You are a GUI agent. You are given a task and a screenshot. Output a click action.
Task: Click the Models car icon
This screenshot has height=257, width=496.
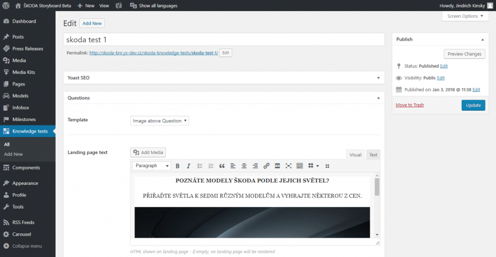[x=6, y=96]
